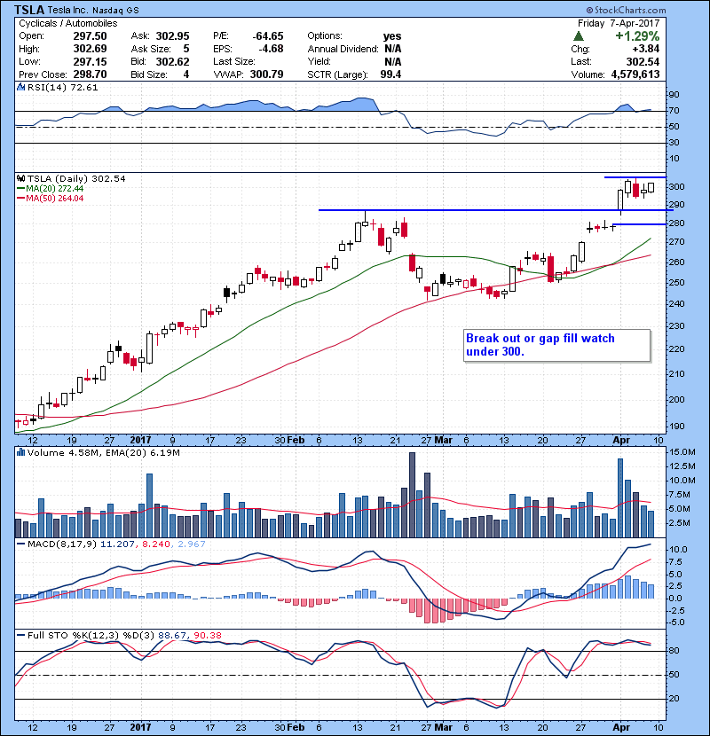Screen dimensions: 710x736
Task: Click the 'Cyclicals / Automobiles' sector label
Action: click(x=68, y=23)
